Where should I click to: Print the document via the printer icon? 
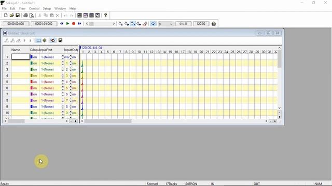[25, 16]
